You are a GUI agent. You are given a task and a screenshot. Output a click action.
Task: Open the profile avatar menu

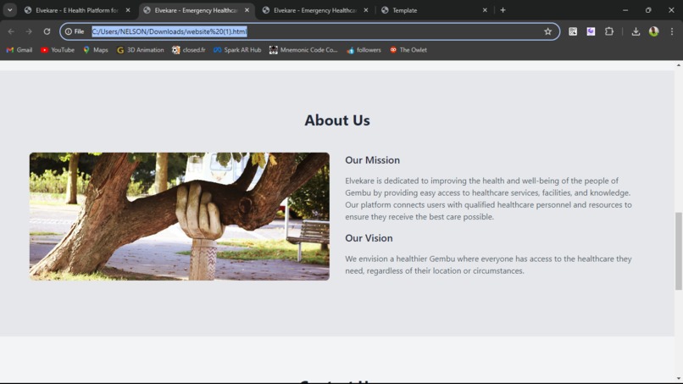click(x=654, y=31)
